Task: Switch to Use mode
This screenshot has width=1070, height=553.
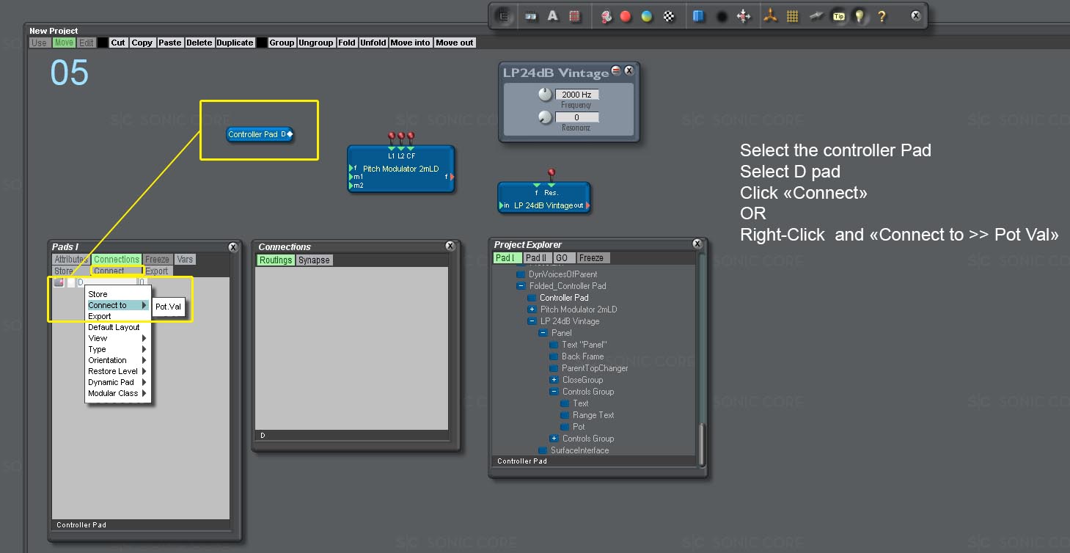Action: coord(40,43)
